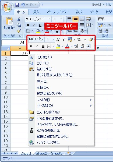Image resolution: width=113 pixels, height=162 pixels.
Task: Click the Increase Font Size icon in mini toolbar
Action: pos(58,40)
